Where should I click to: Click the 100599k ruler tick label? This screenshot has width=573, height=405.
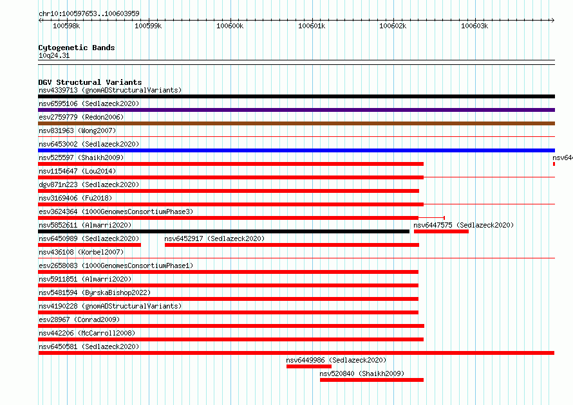click(x=148, y=26)
